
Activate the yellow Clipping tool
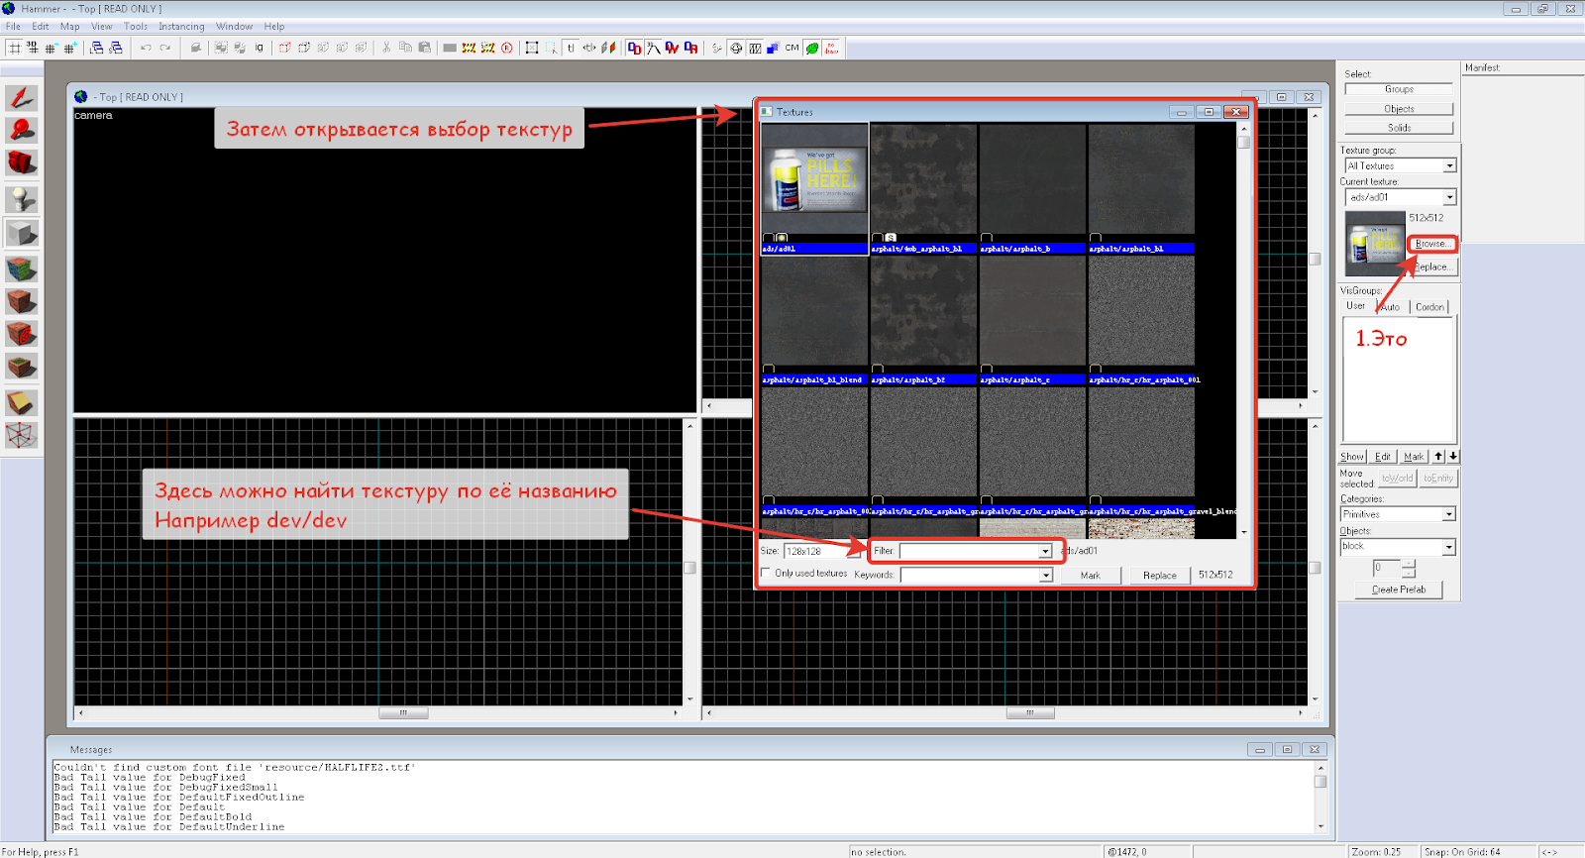point(22,402)
